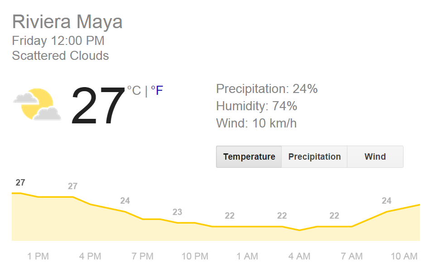Select the 4 PM time label
428x269 pixels.
(x=90, y=256)
